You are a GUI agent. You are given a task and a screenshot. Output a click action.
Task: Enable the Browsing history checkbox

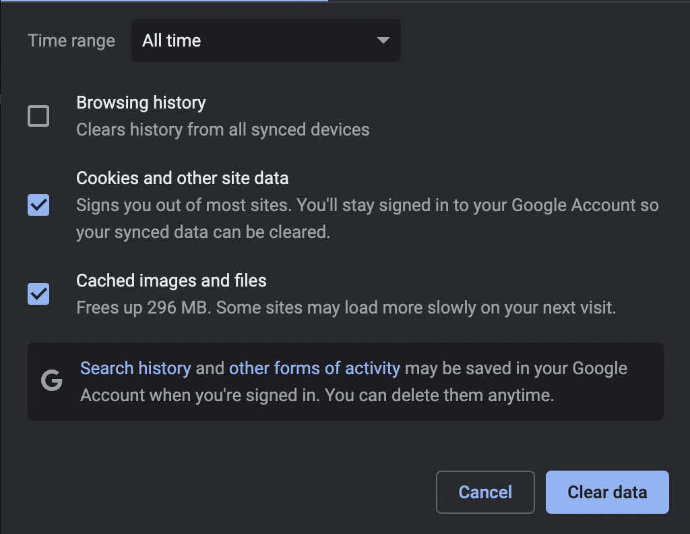(38, 116)
